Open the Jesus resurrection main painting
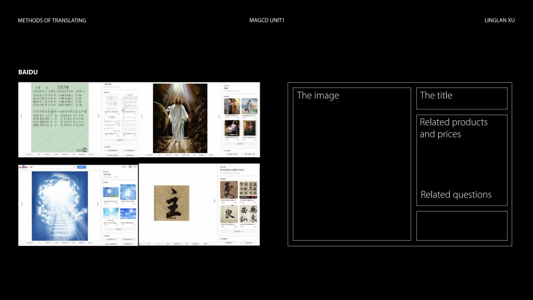 (180, 118)
